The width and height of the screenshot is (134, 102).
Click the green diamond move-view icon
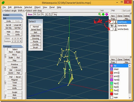(x=103, y=14)
